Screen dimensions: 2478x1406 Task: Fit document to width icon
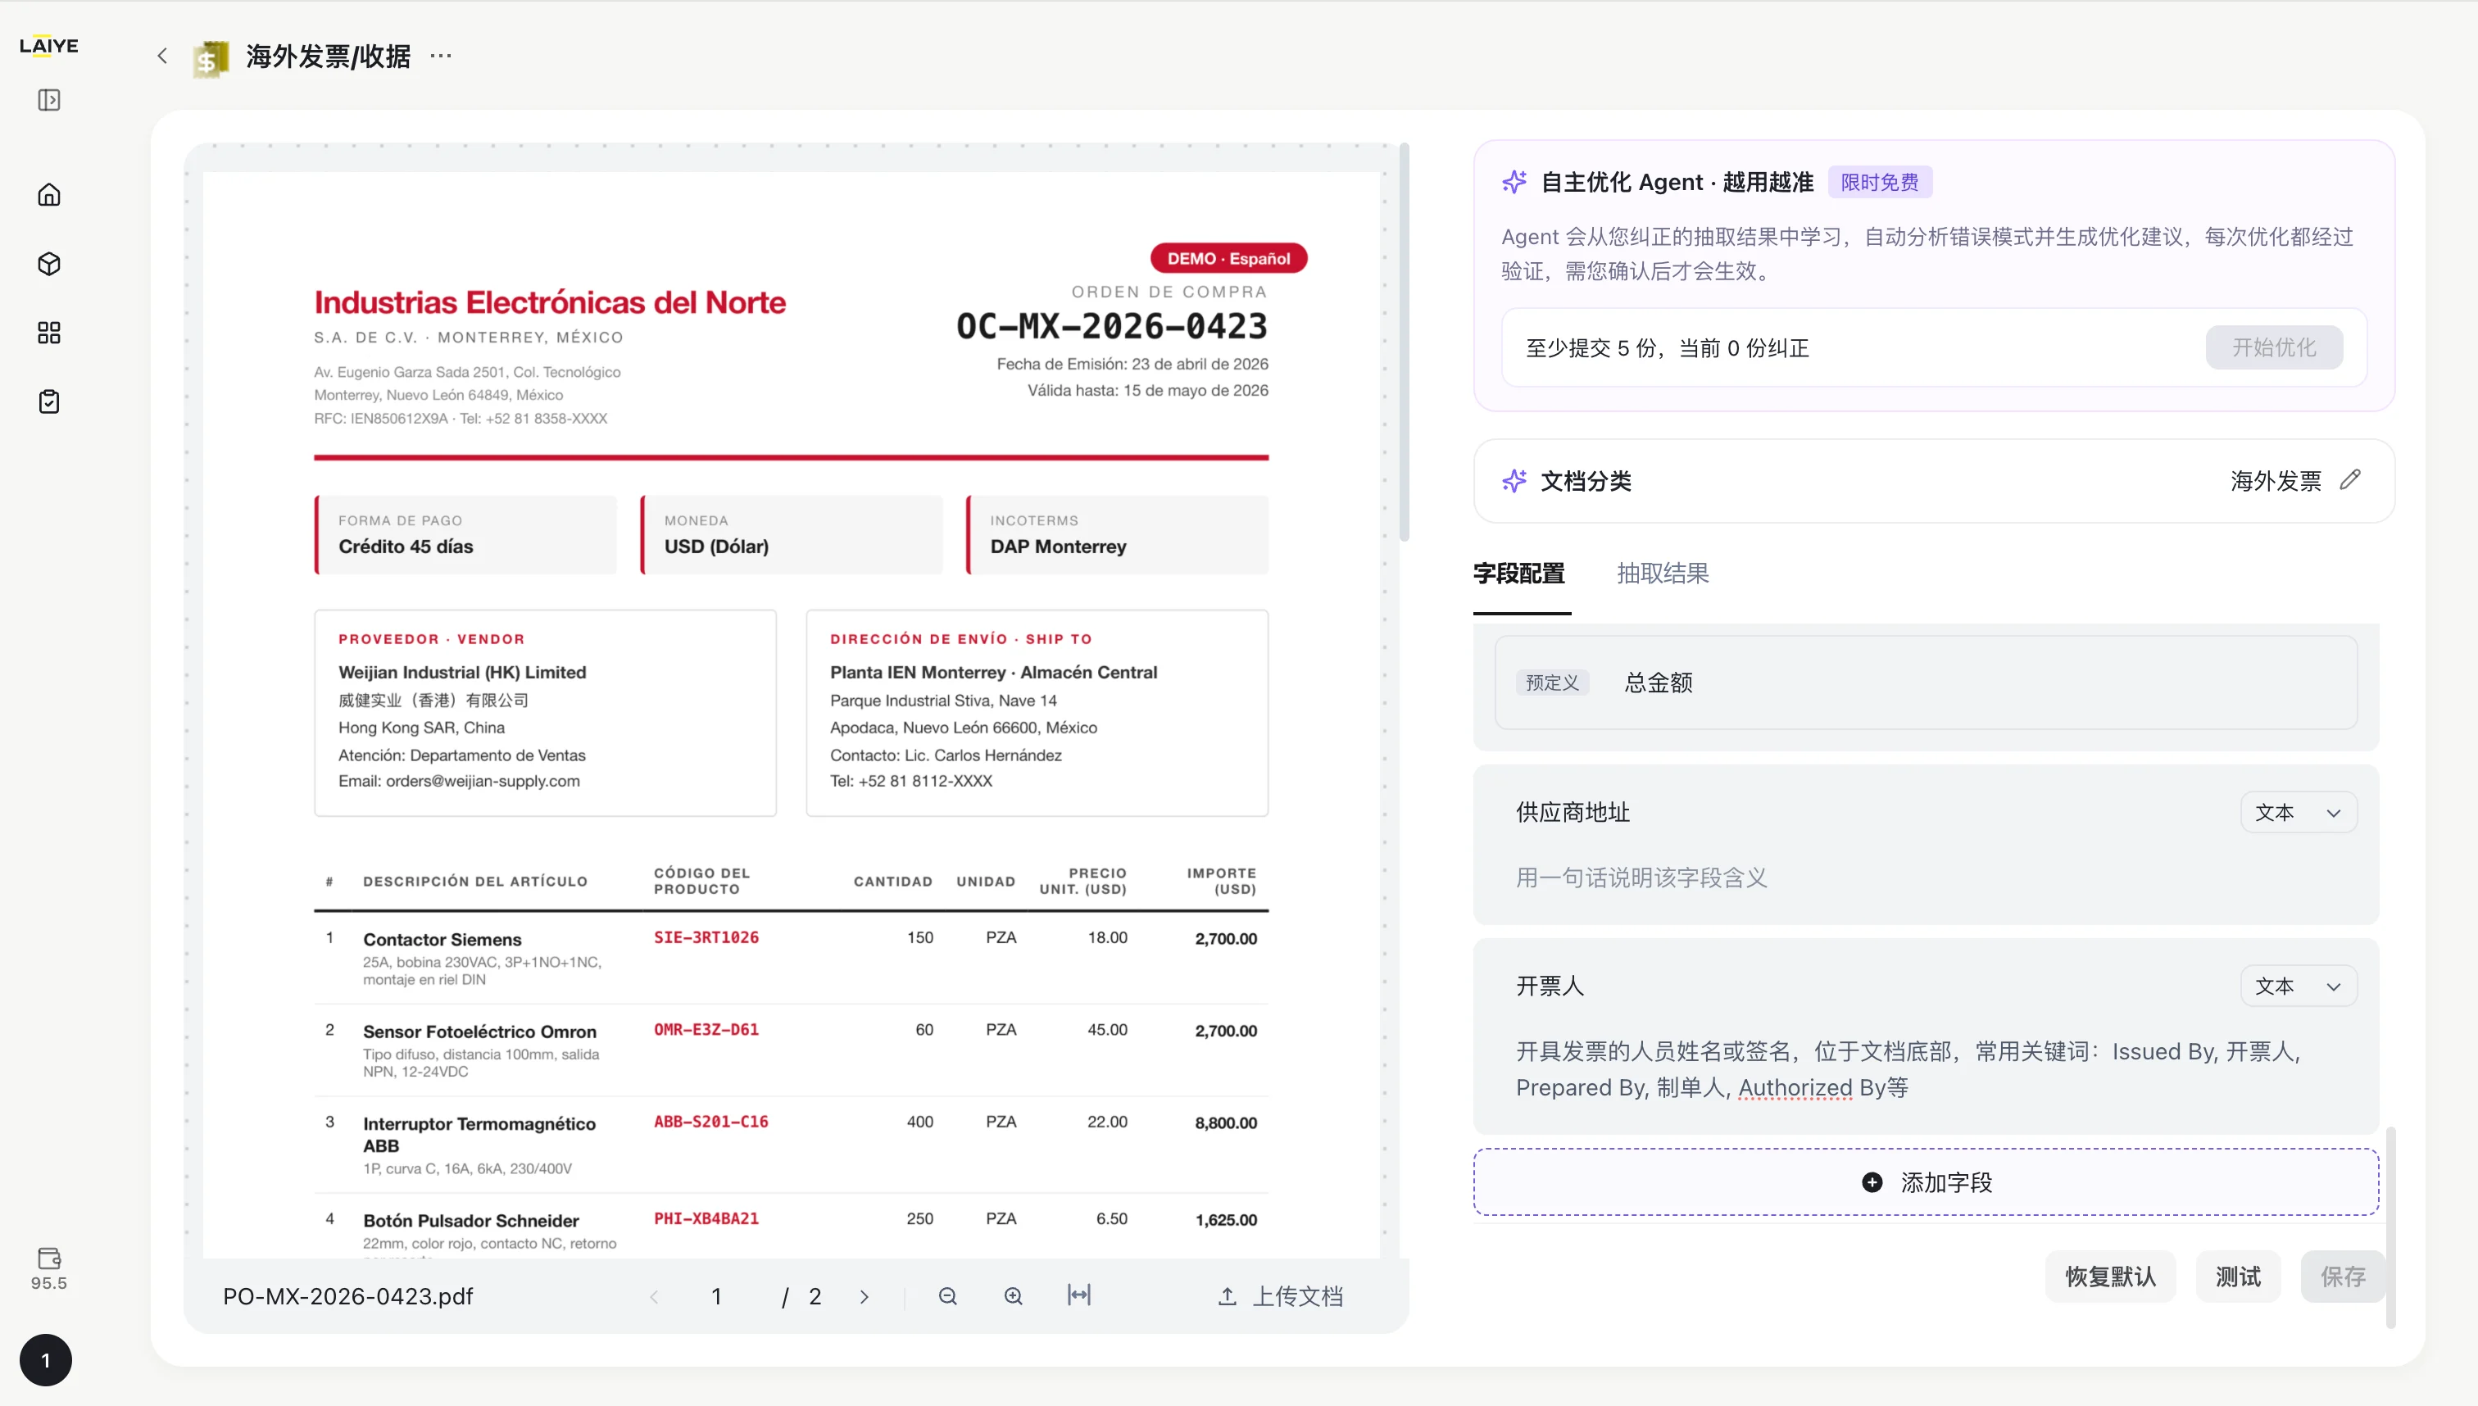point(1078,1295)
